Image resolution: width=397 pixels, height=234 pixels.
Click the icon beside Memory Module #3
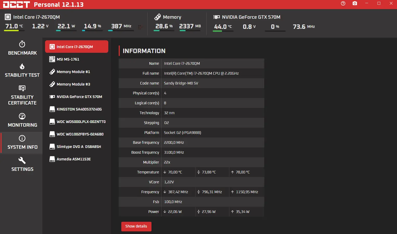(52, 84)
